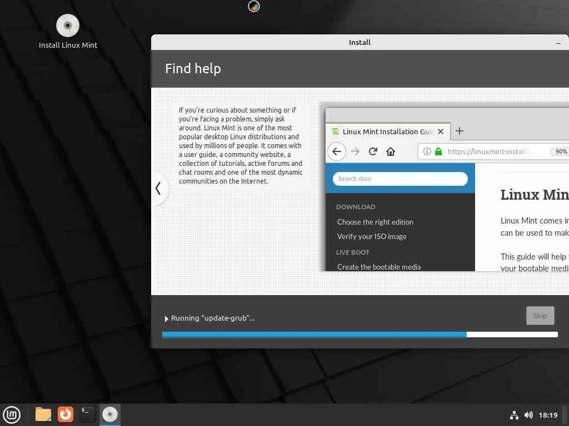The width and height of the screenshot is (569, 426).
Task: Close the Linux Mint Installation Guide tab
Action: click(x=441, y=131)
